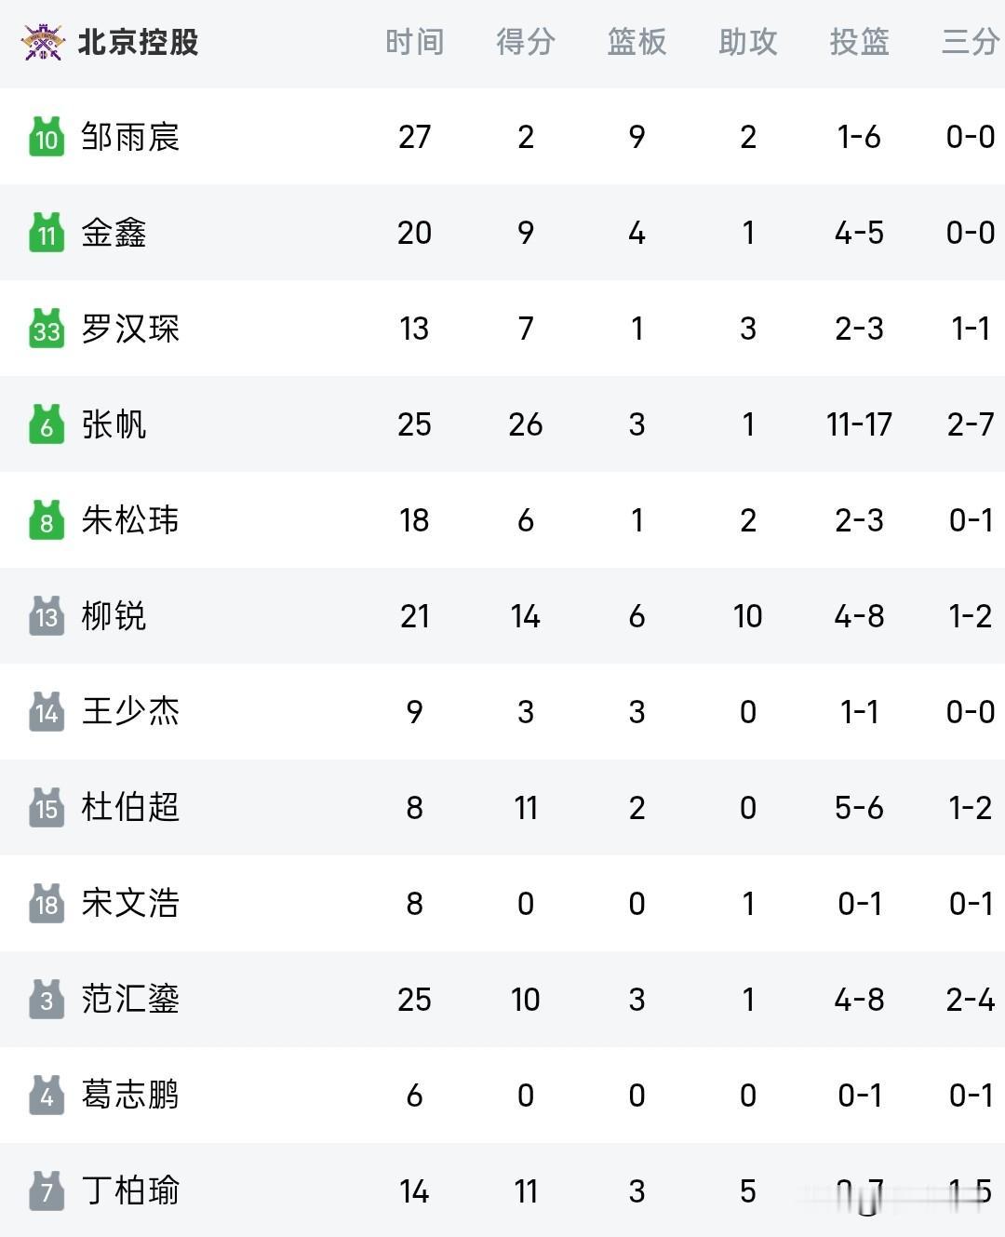Sort by the 助攻 column header

point(748,42)
